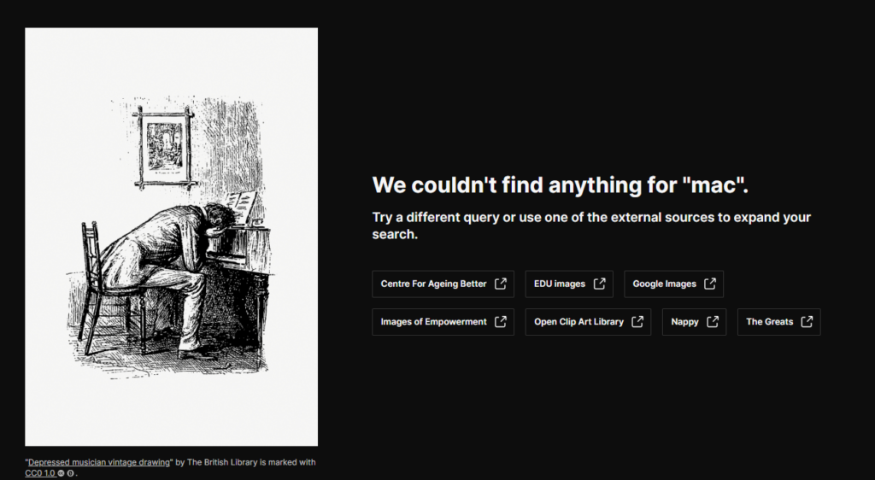
Task: Open The Greats external source
Action: [769, 322]
